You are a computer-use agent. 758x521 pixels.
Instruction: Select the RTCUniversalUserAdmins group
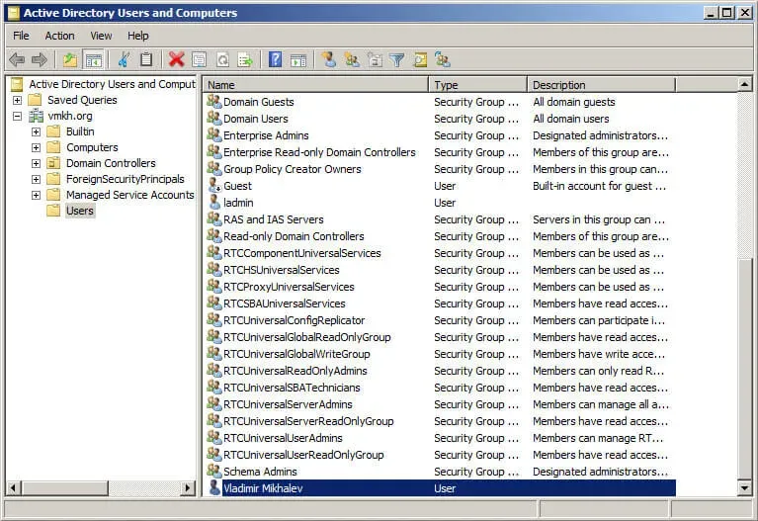pyautogui.click(x=283, y=438)
